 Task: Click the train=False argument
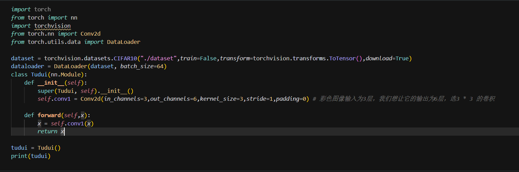[x=199, y=59]
